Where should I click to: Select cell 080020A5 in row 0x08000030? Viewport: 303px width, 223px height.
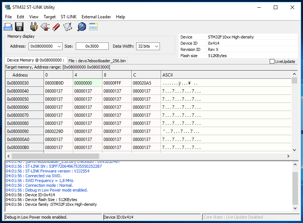pos(146,83)
